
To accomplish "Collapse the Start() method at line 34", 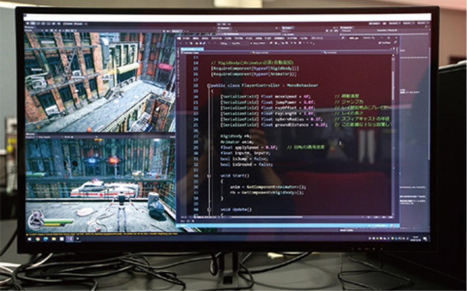I will click(x=209, y=176).
